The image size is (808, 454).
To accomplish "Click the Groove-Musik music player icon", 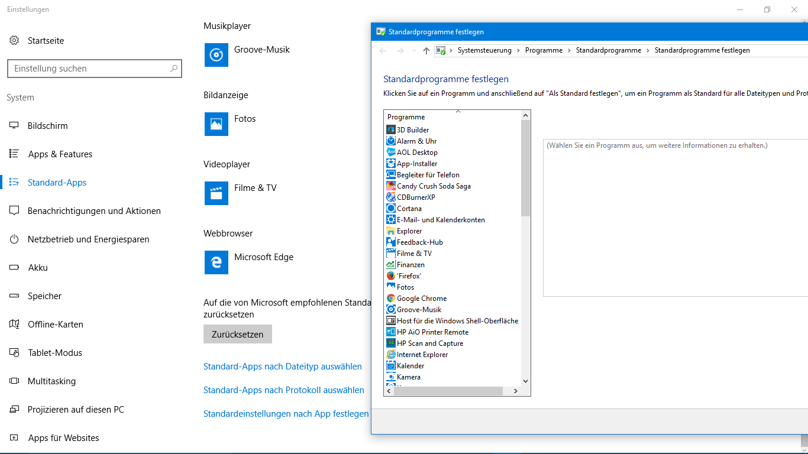I will 216,55.
